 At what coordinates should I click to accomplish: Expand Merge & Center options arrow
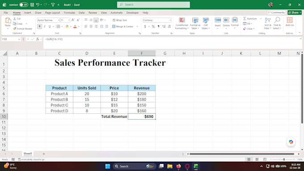137,26
